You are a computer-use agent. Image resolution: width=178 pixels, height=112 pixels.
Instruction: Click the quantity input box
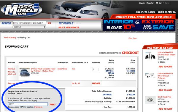click(x=95, y=69)
